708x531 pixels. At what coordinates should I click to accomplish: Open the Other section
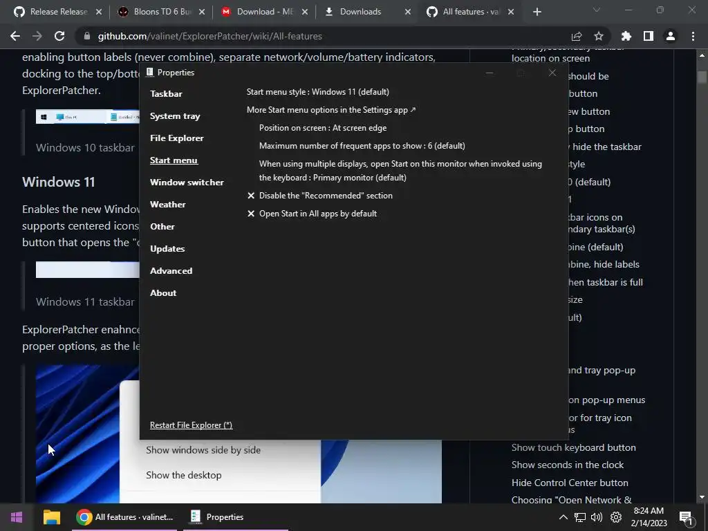click(162, 227)
